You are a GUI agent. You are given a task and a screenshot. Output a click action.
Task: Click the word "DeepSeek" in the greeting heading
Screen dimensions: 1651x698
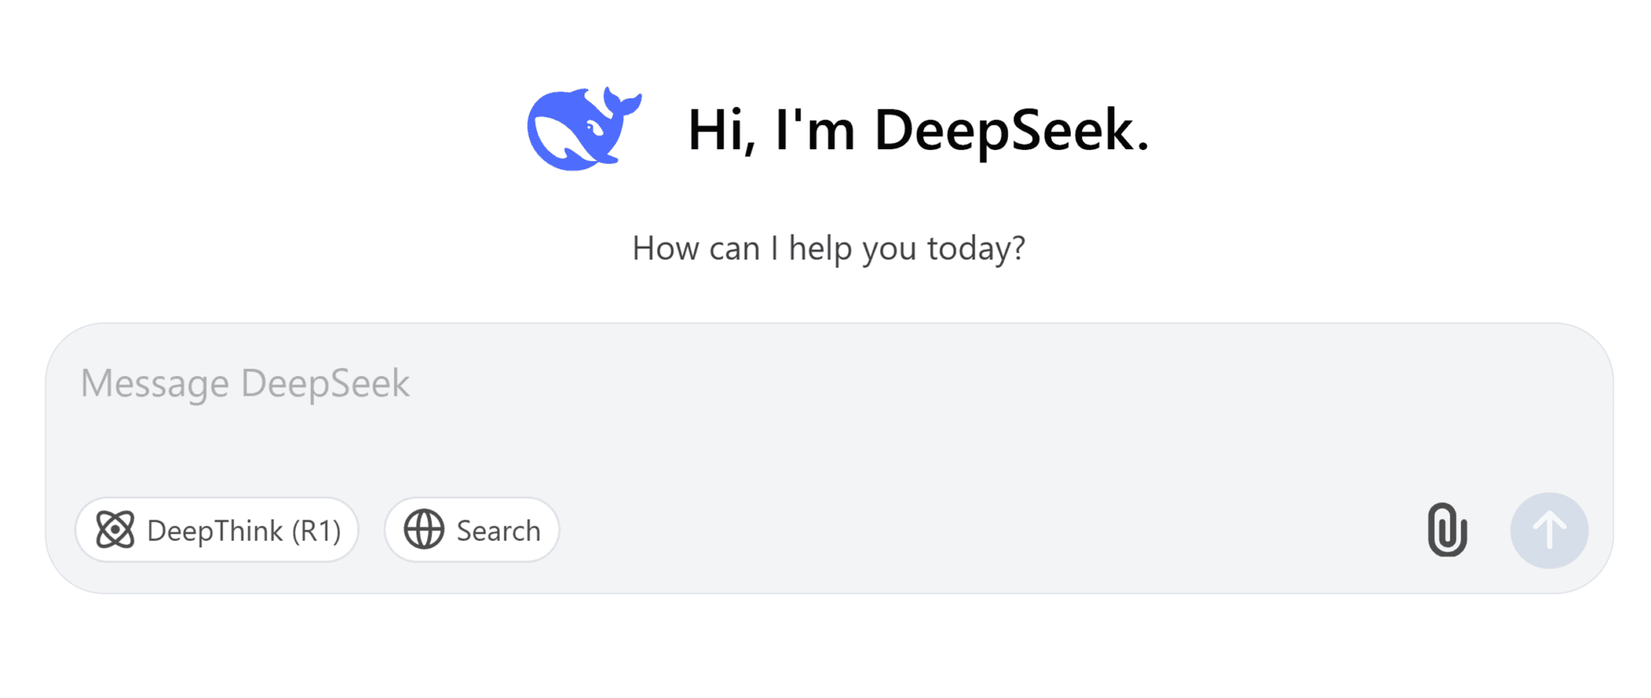tap(1011, 130)
